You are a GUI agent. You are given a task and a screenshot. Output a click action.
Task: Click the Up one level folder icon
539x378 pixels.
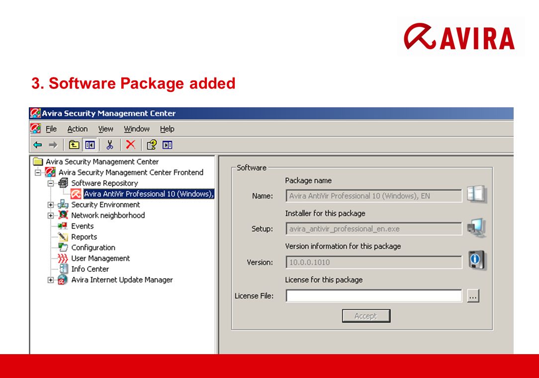[x=74, y=145]
